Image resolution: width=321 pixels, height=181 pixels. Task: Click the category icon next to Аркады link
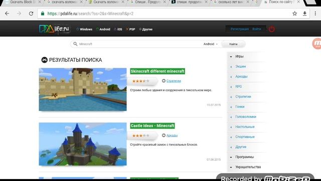point(164,135)
